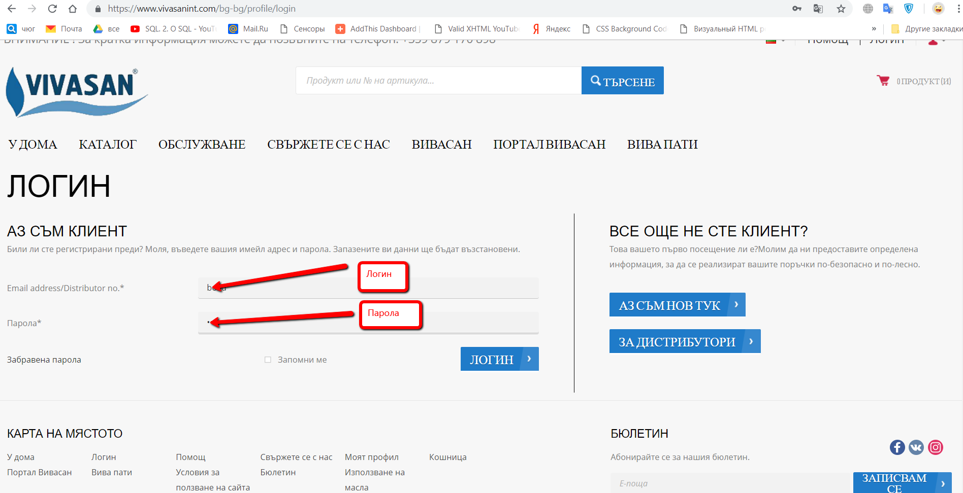Open footer link Портал Вивасан
Screen dimensions: 963x493
[x=40, y=472]
